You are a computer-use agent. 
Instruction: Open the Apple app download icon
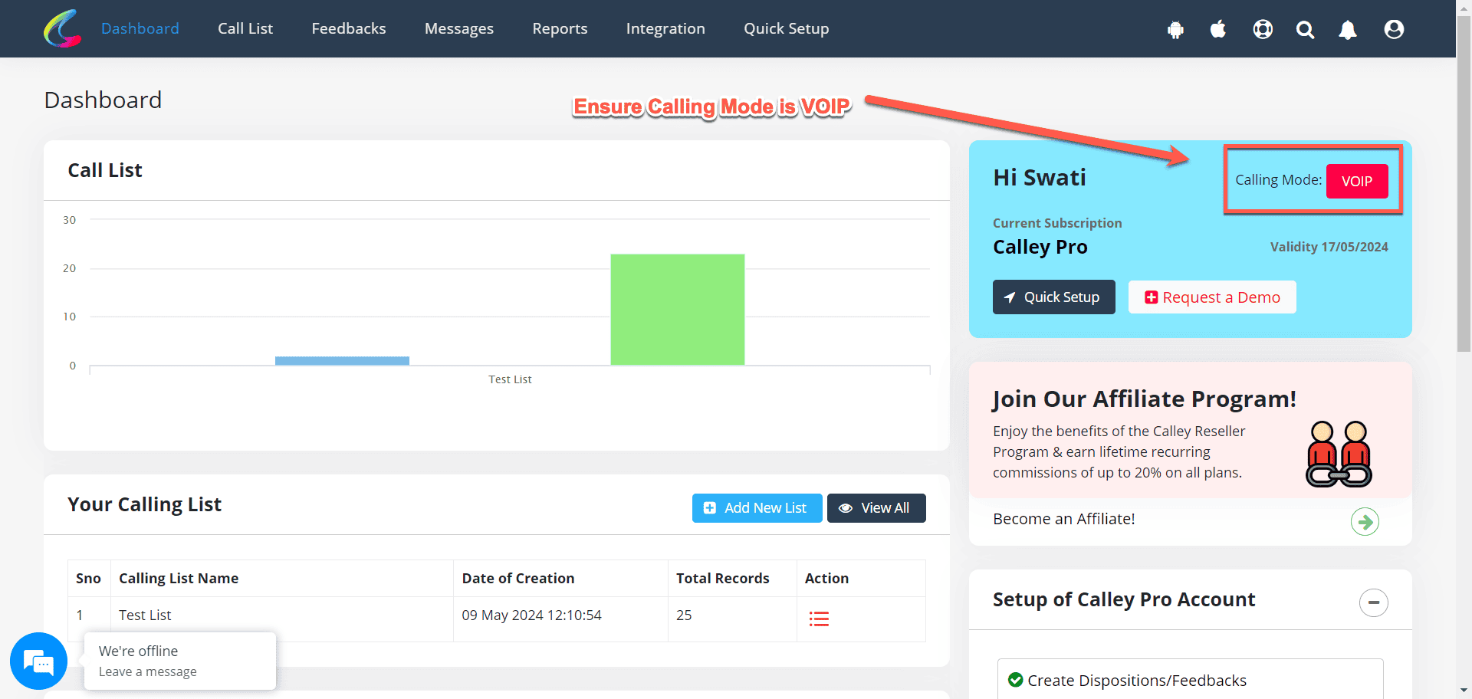(1218, 29)
